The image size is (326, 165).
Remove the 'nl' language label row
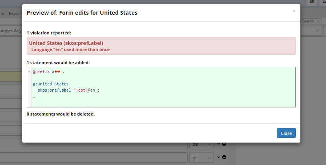pos(224,157)
